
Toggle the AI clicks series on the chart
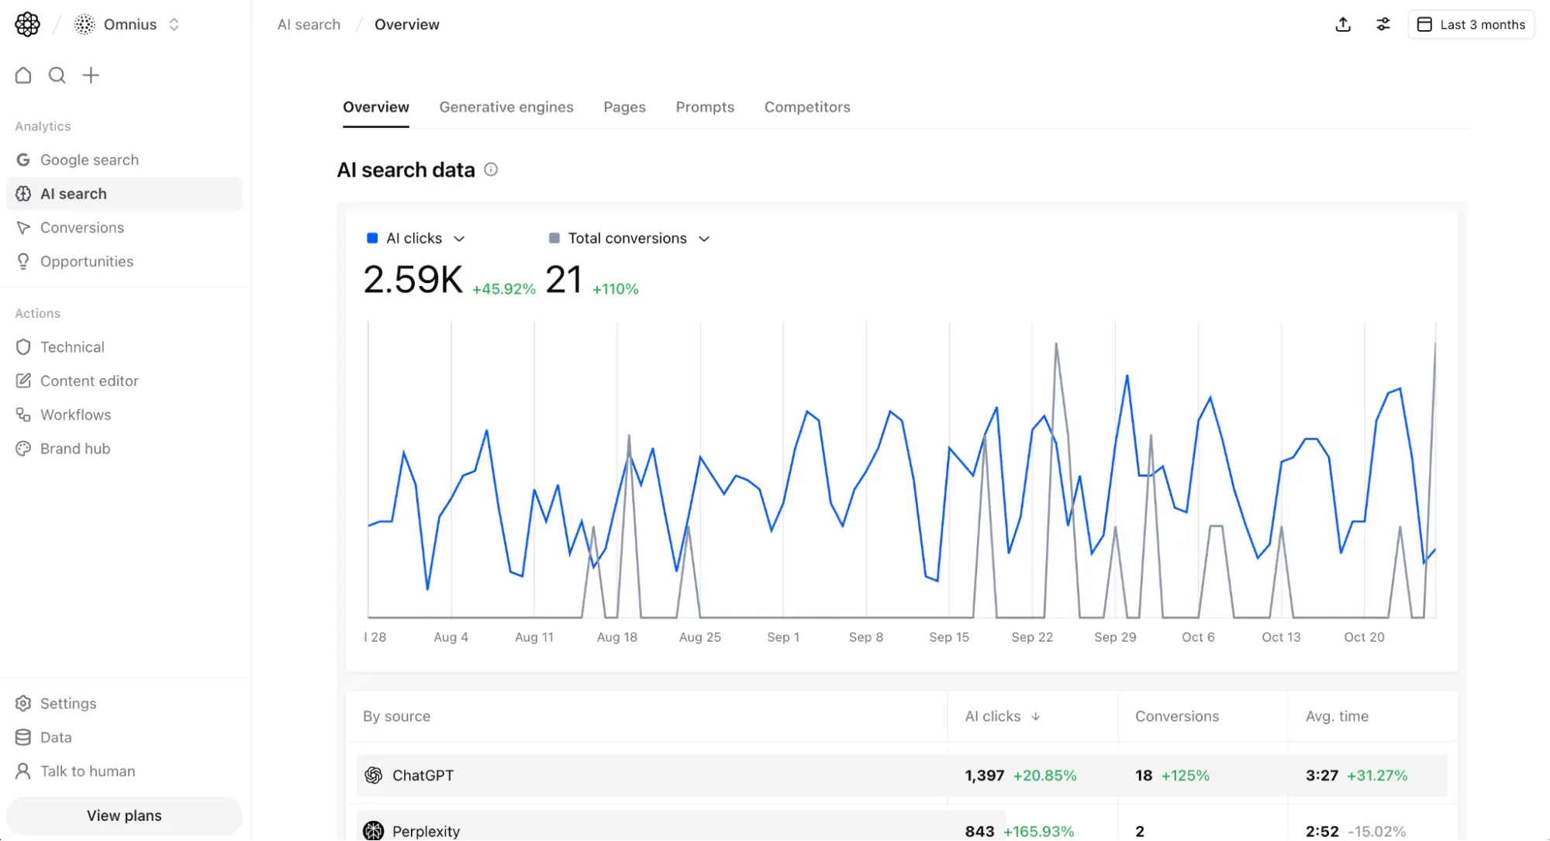[x=372, y=238]
